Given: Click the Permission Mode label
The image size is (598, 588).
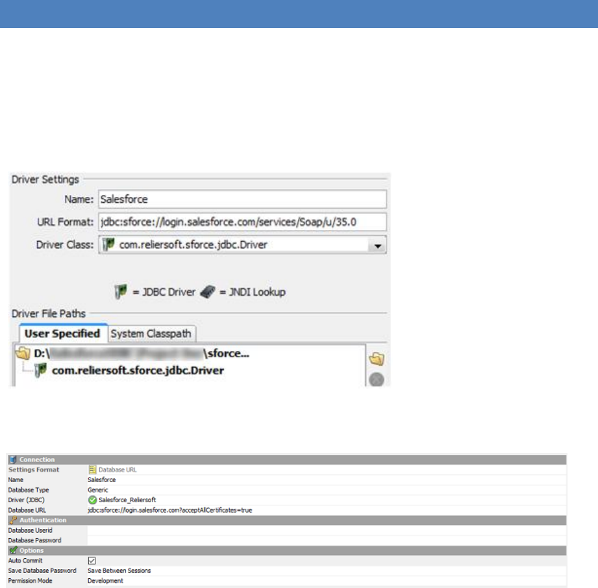Looking at the screenshot, I should pyautogui.click(x=30, y=581).
